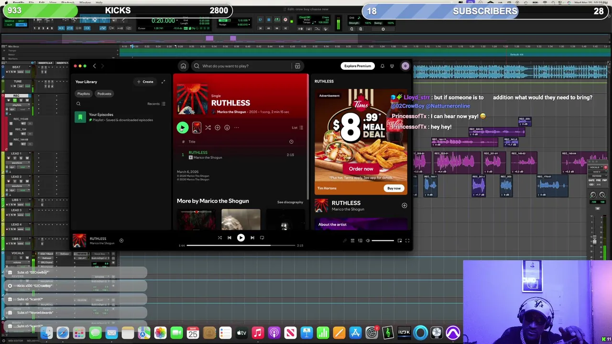Click the album preview icon beside the green play button
Screen dimensions: 612x344
[x=197, y=128]
